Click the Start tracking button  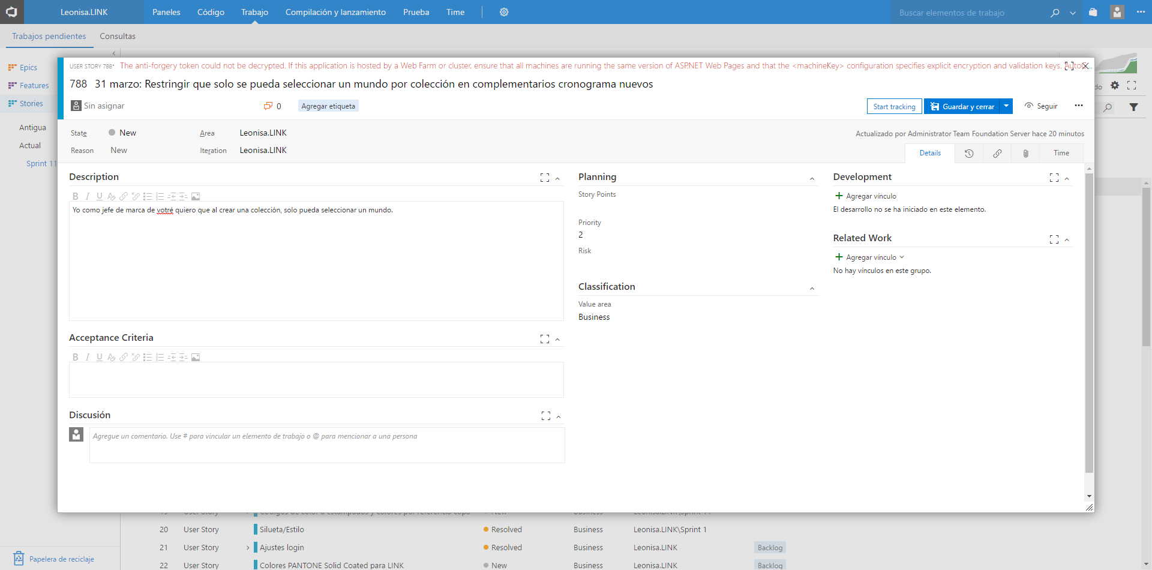[x=894, y=106]
